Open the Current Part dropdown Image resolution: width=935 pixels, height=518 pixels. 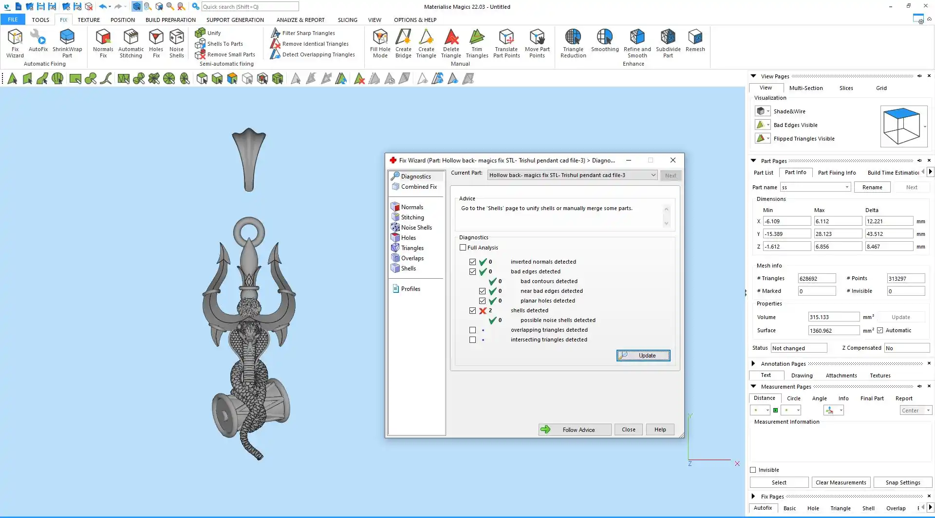(x=653, y=175)
